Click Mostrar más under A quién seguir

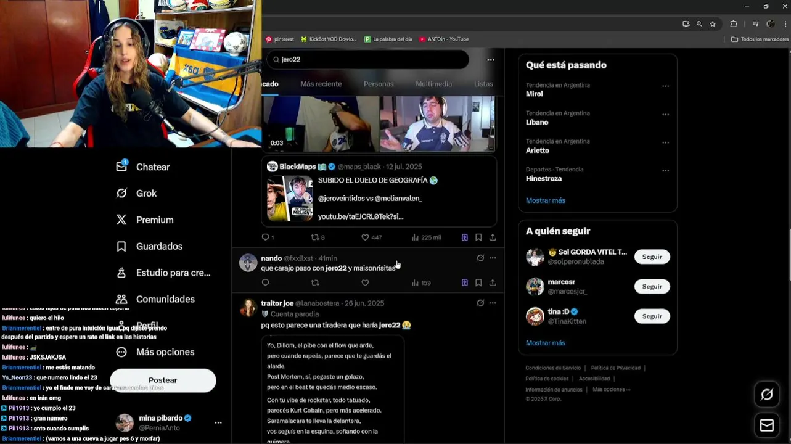(545, 343)
